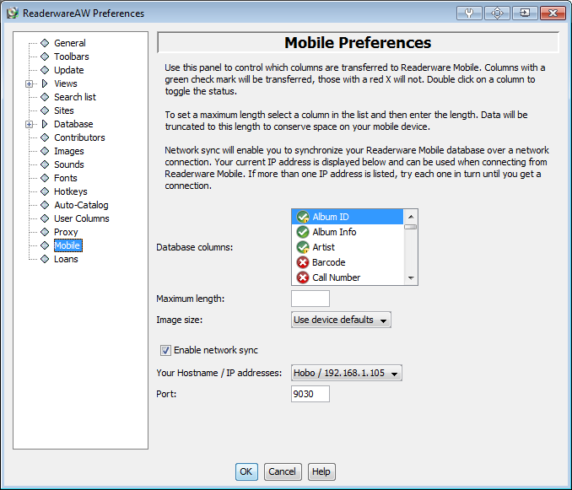Click the column list scrollbar thumb
The height and width of the screenshot is (490, 572).
[x=411, y=227]
